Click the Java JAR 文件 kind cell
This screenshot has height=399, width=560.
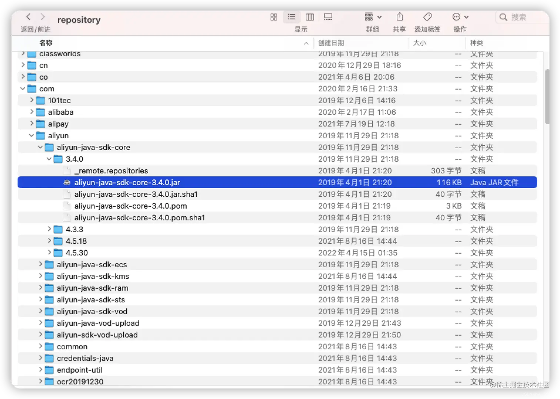[x=494, y=182]
